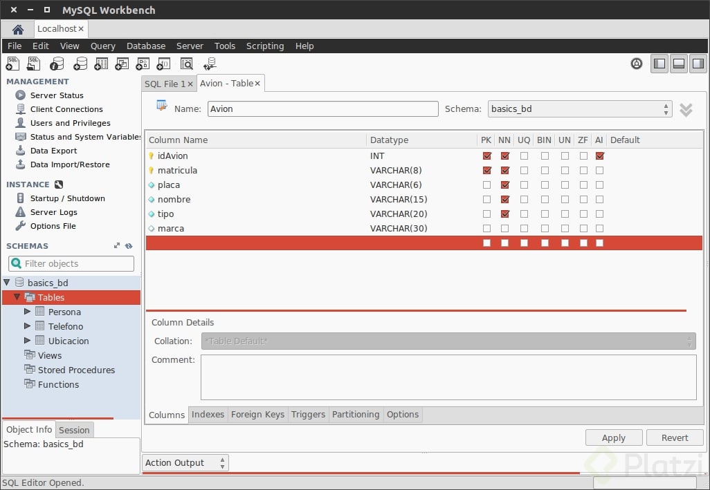The height and width of the screenshot is (490, 710).
Task: Click the Comment text area
Action: pos(448,377)
